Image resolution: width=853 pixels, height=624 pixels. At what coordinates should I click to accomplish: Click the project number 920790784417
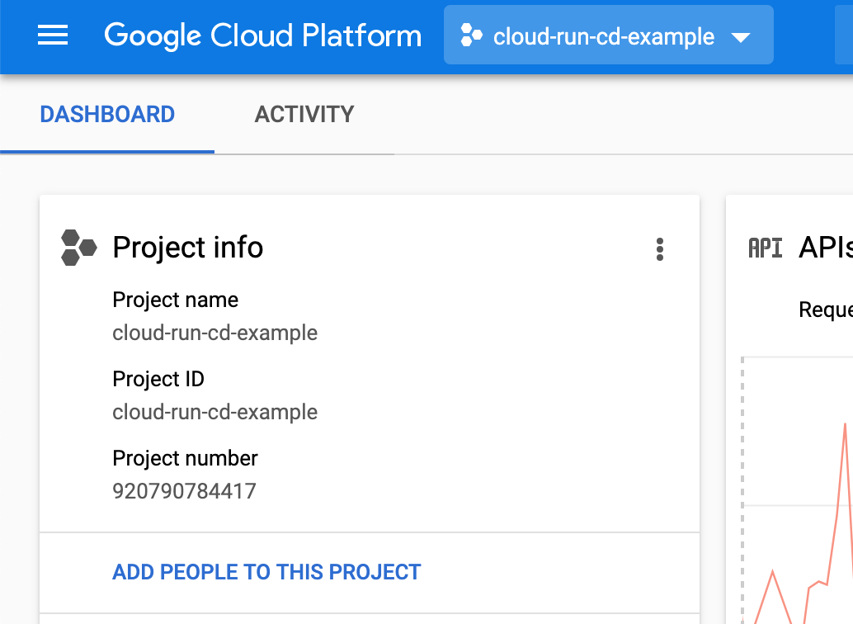click(x=184, y=491)
